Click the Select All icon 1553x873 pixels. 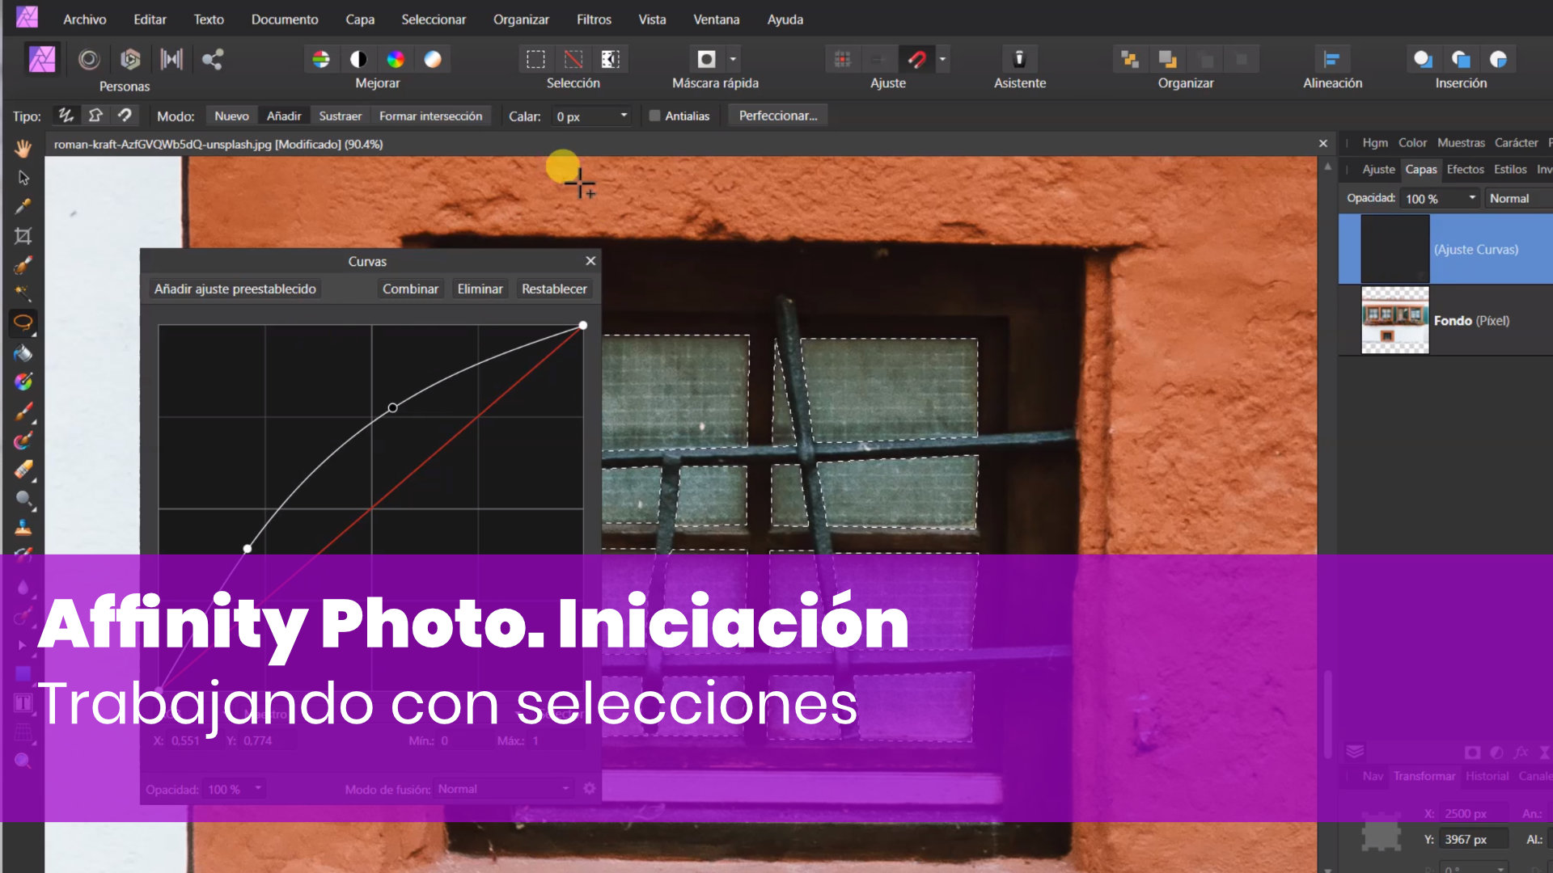[x=535, y=59]
